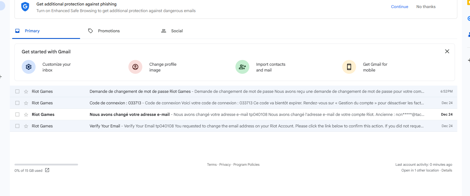Select the Demande de changement email checkbox
Screen dimensions: 470x196
pos(17,91)
